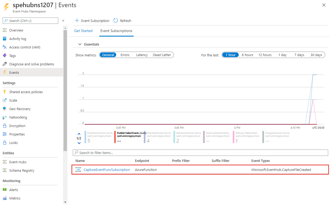Toggle Delivery Failed Events pink legend swatch
The image size is (330, 204).
tap(234, 137)
